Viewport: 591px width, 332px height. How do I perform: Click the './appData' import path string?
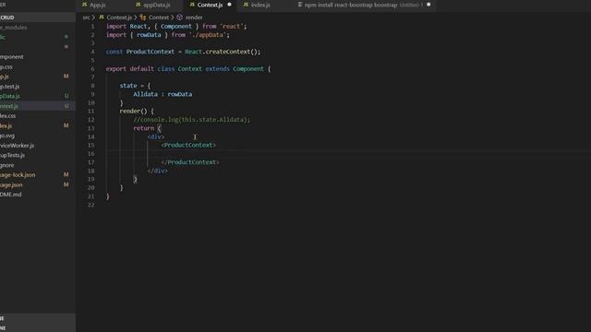[207, 35]
